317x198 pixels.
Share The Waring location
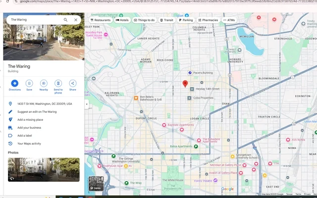tap(73, 85)
